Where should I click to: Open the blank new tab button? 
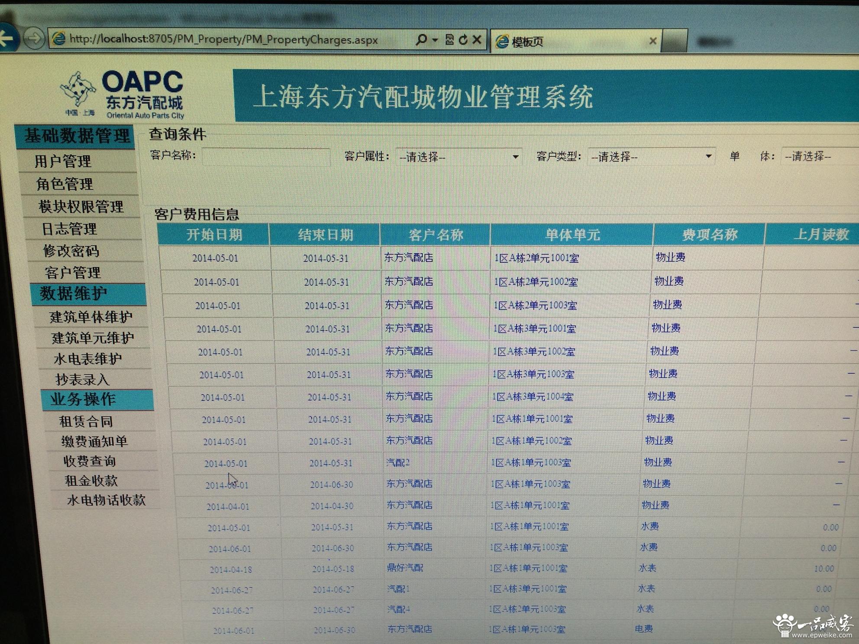coord(675,41)
